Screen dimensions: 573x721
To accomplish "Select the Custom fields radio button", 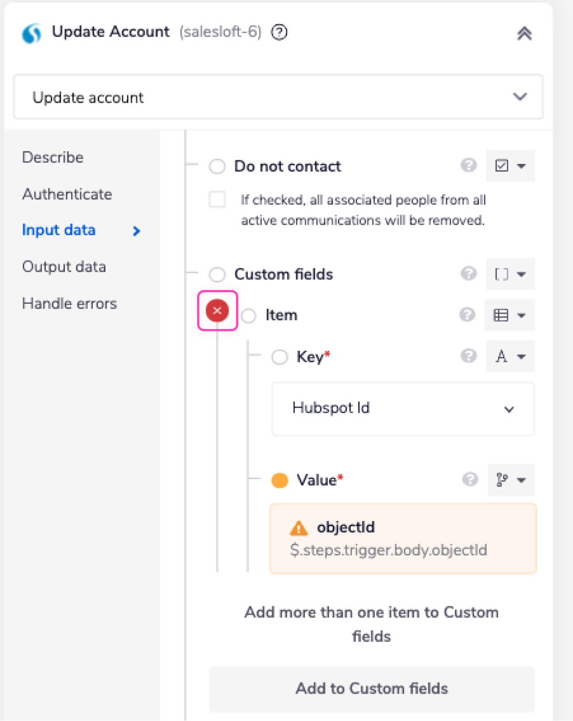I will [217, 275].
